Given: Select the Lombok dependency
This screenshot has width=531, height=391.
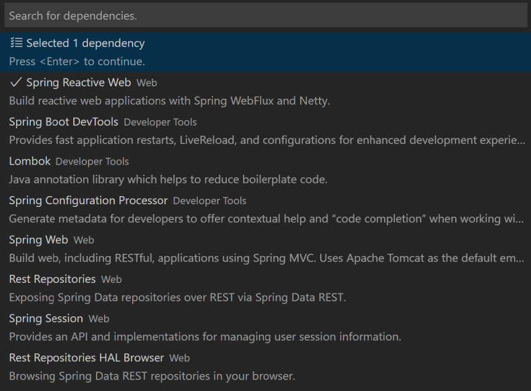Looking at the screenshot, I should click(266, 170).
